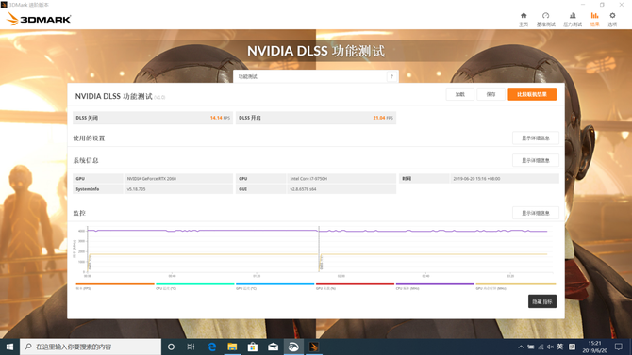Open Microsoft Store from taskbar

[x=253, y=347]
